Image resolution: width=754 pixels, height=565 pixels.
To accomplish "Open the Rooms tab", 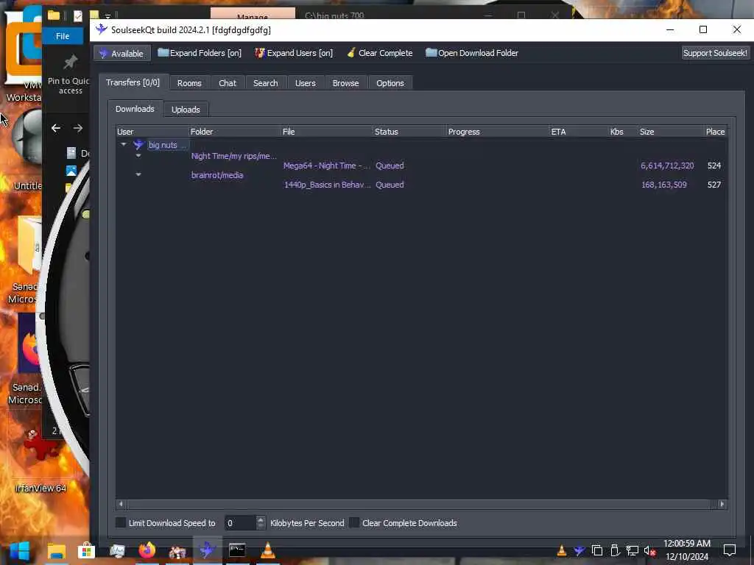I will (x=189, y=83).
